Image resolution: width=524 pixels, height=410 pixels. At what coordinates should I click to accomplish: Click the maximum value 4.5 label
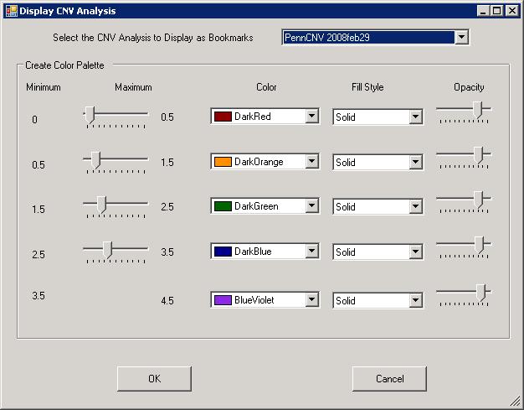[x=167, y=300]
